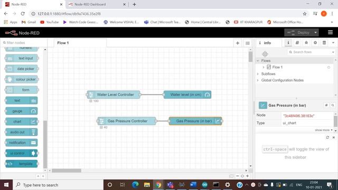Click the palette vertical scrollbar thumb
Image resolution: width=338 pixels, height=190 pixels.
pyautogui.click(x=45, y=144)
